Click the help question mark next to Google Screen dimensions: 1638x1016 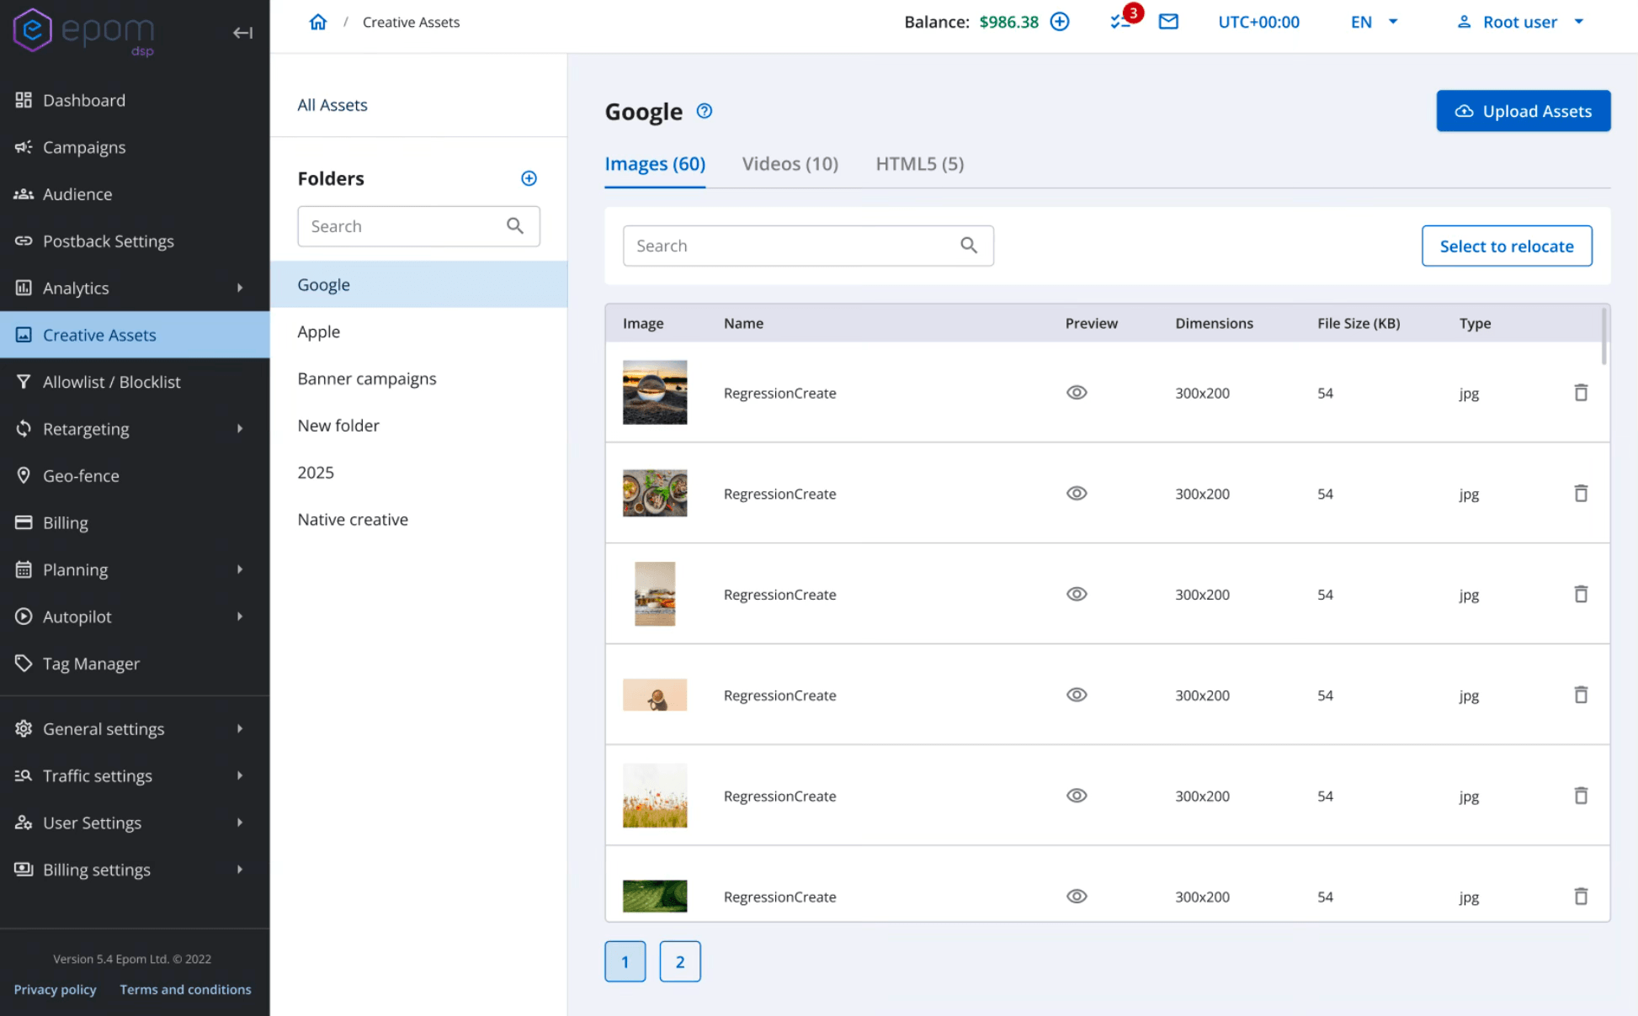click(x=705, y=111)
